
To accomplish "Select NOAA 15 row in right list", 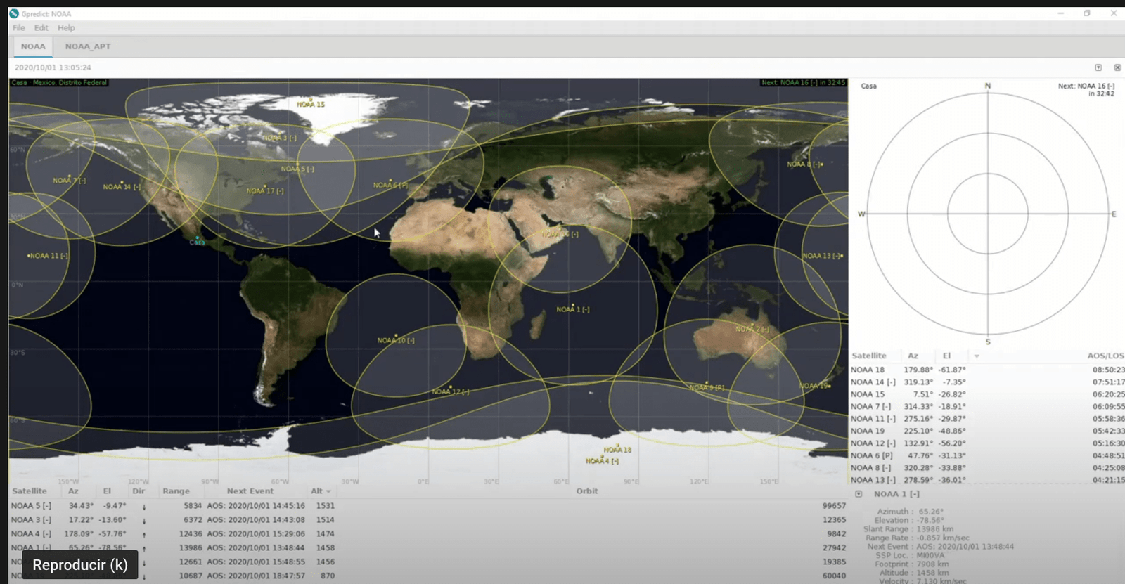I will point(987,394).
